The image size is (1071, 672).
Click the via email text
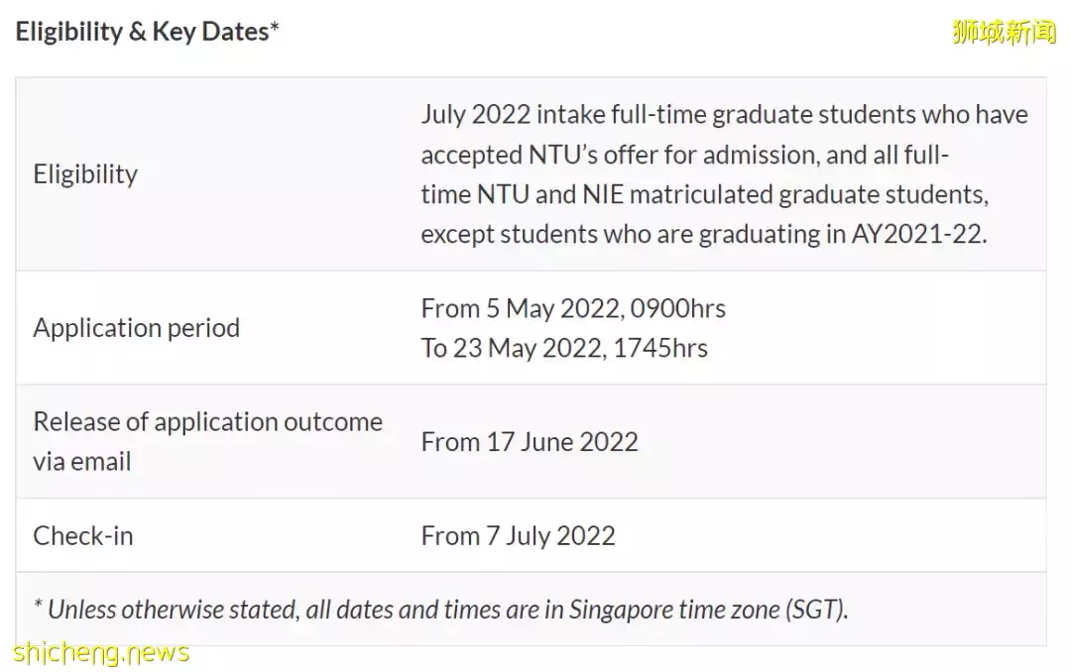(82, 462)
